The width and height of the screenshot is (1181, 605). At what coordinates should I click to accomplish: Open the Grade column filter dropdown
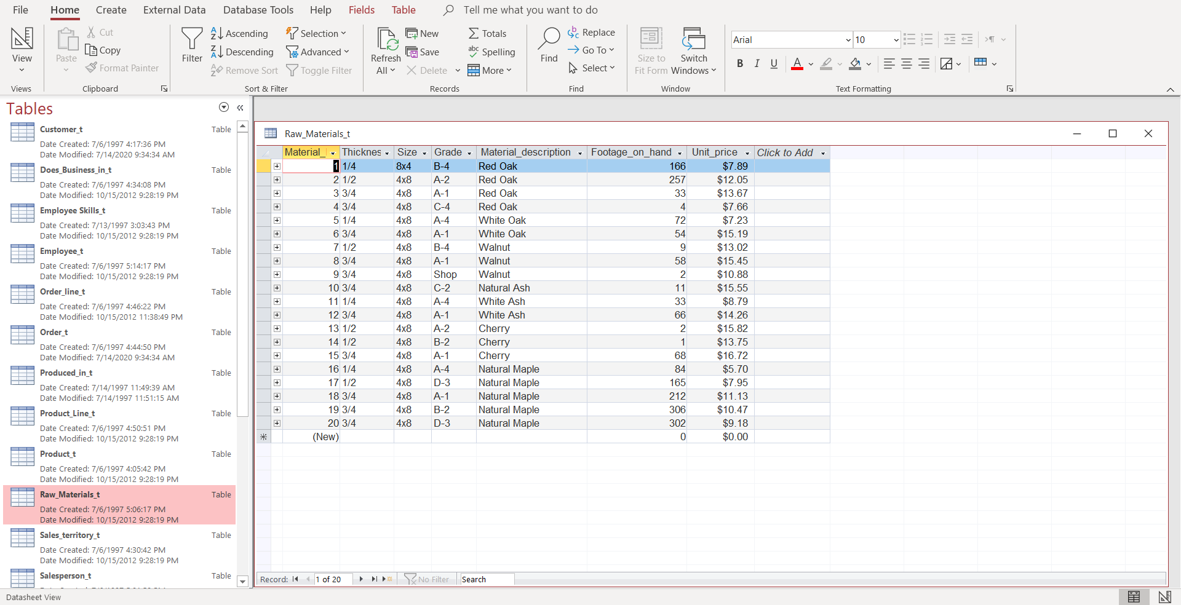[x=469, y=153]
